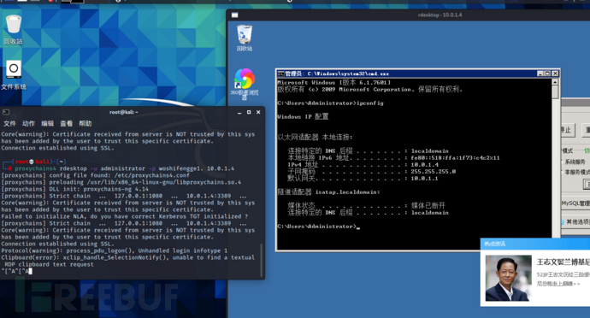This screenshot has height=318, width=590.
Task: Click the cmd window scroll-up arrow
Action: point(555,82)
